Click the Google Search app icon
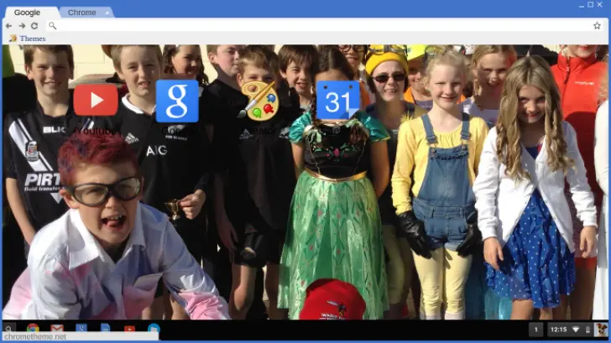611x343 pixels. point(177,101)
